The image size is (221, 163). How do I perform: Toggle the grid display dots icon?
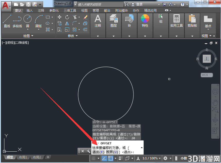pos(93,158)
